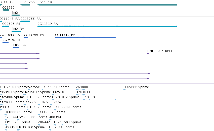The height and width of the screenshot is (131, 214).
Task: Select the CG11319-RA transcript
Action: click(107, 26)
